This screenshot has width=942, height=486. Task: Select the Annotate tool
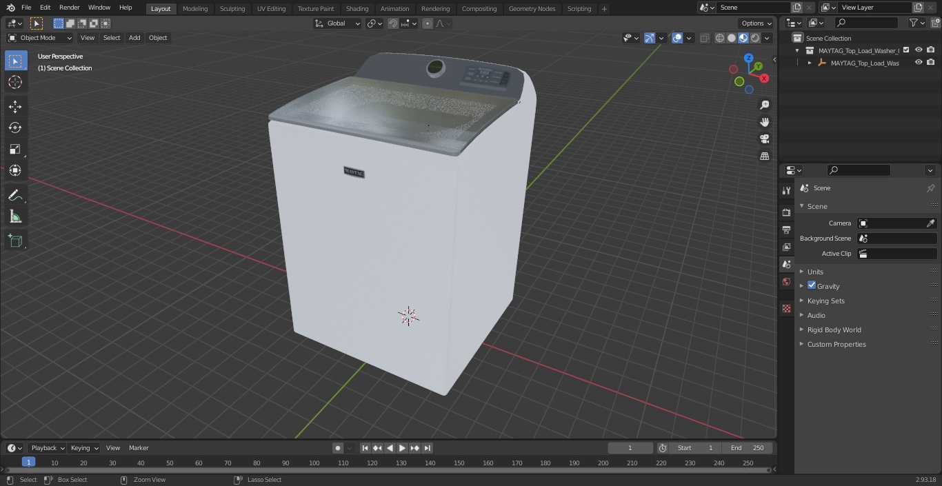pos(15,195)
